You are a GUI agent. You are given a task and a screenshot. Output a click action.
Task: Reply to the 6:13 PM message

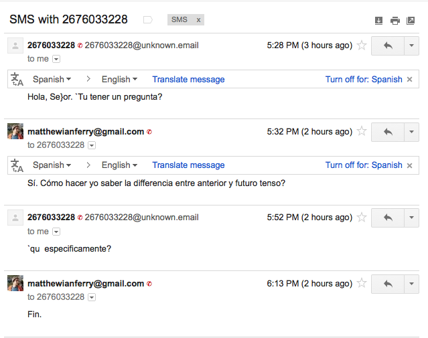pos(387,284)
